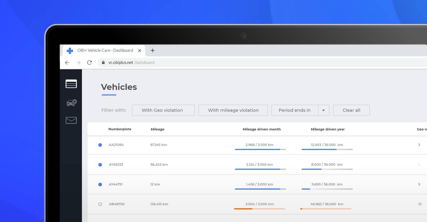Click the forward navigation arrow
This screenshot has width=427, height=222.
(x=78, y=62)
